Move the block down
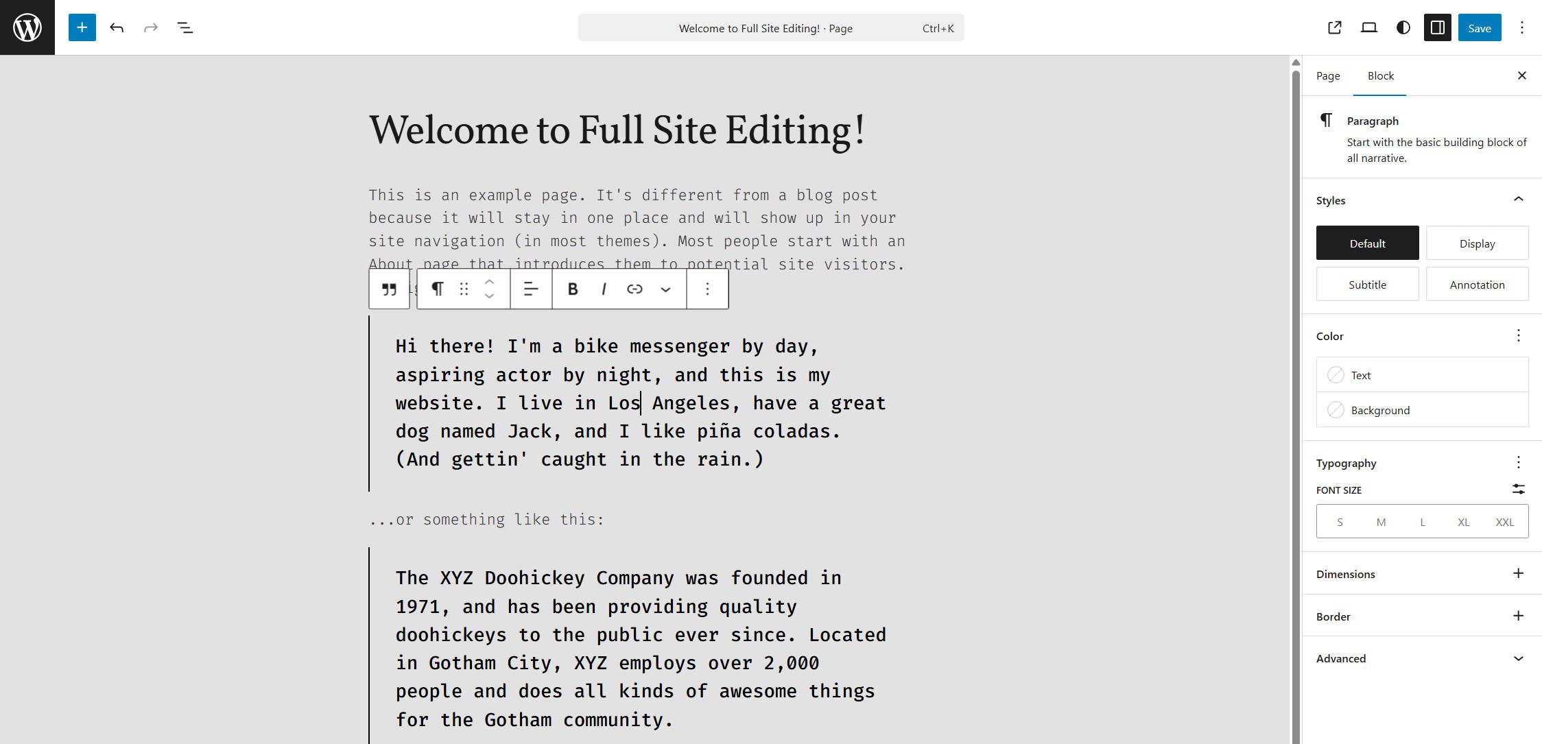 tap(489, 296)
